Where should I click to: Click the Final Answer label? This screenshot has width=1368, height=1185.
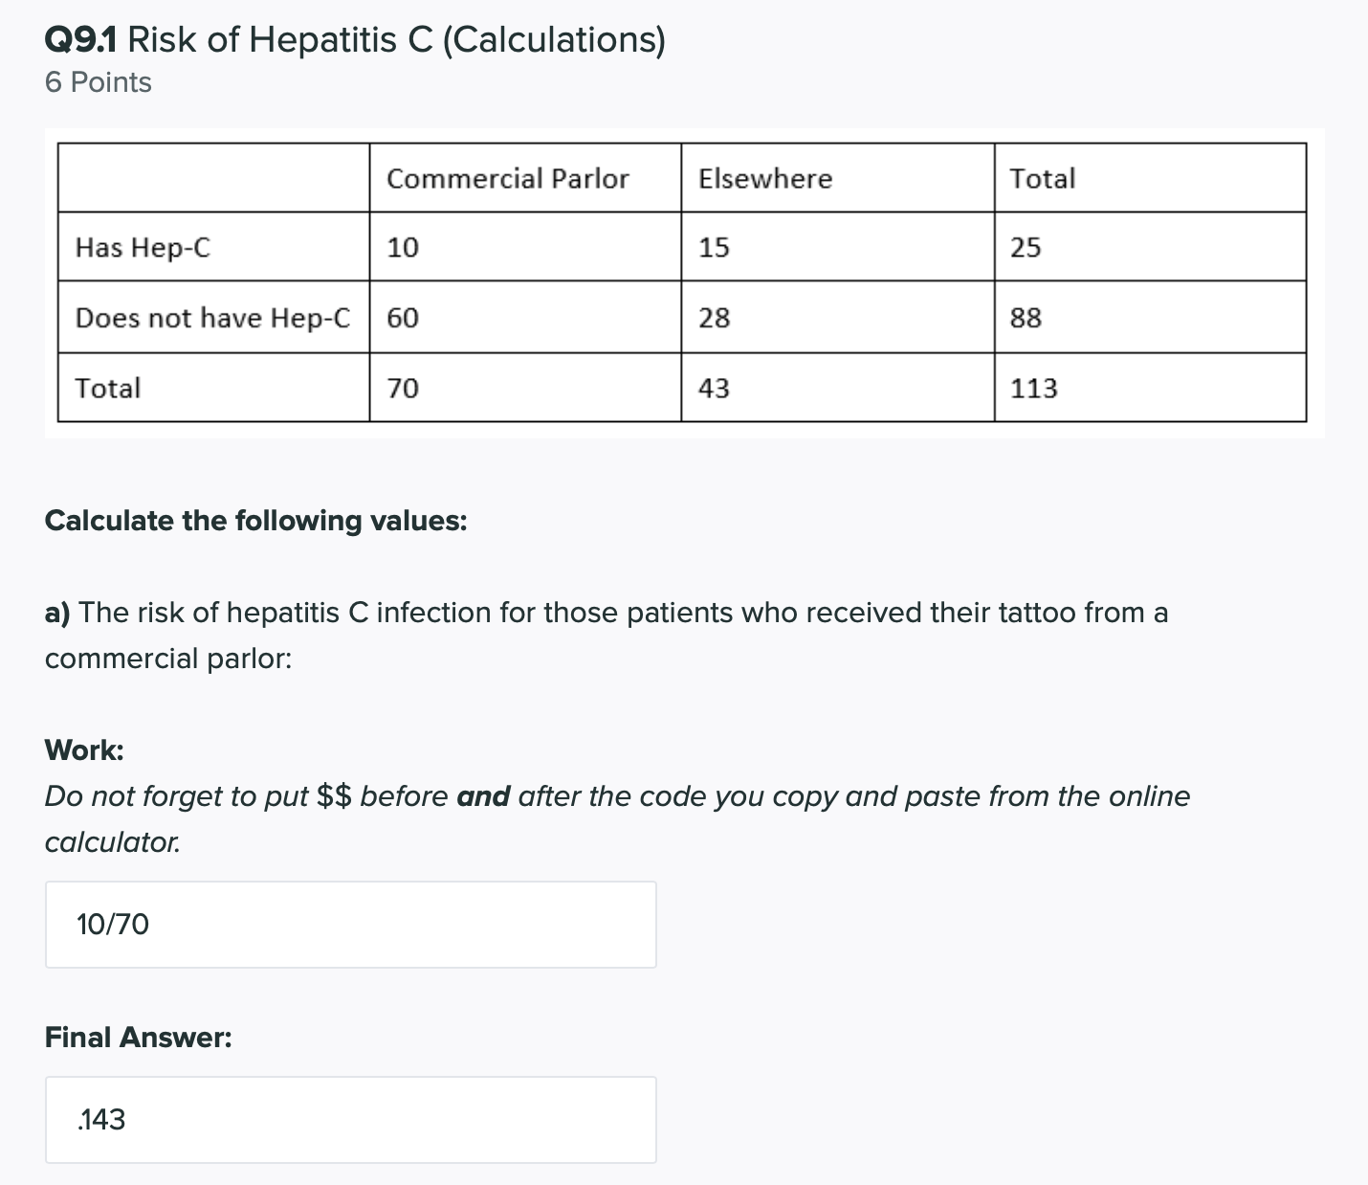click(x=139, y=1038)
